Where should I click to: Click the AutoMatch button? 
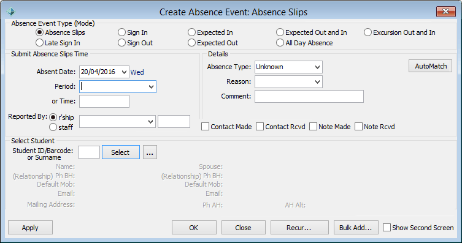point(431,66)
